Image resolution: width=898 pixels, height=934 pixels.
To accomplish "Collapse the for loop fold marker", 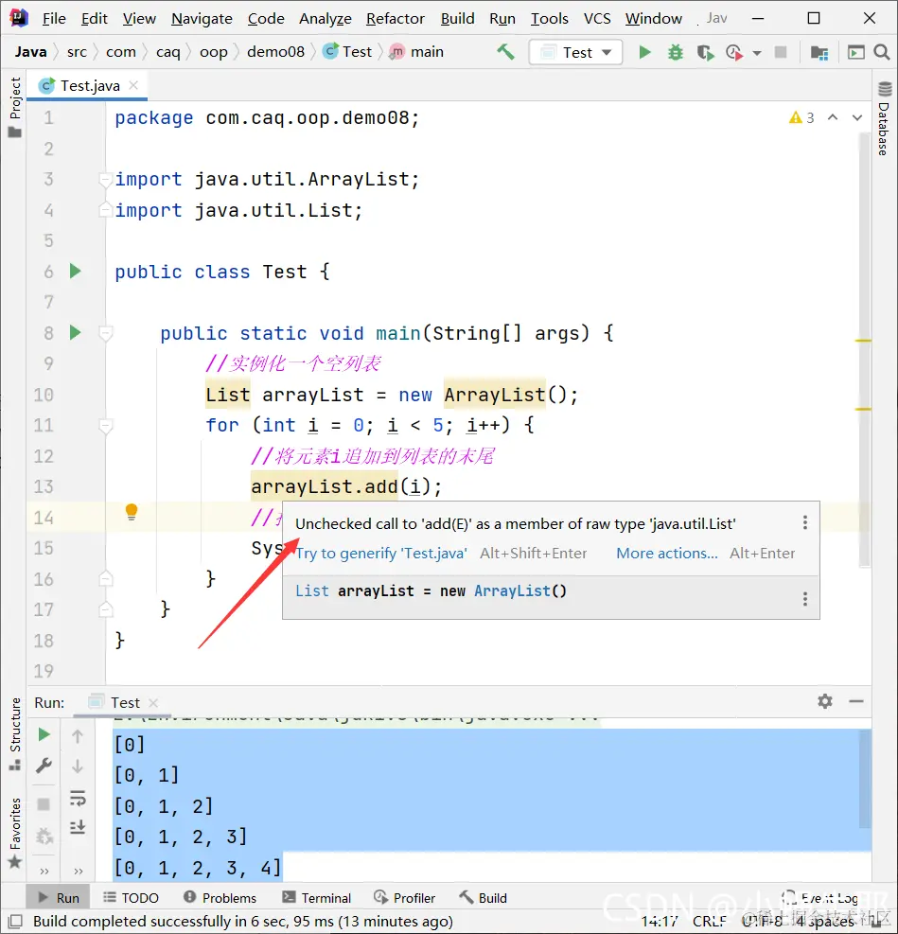I will point(105,425).
